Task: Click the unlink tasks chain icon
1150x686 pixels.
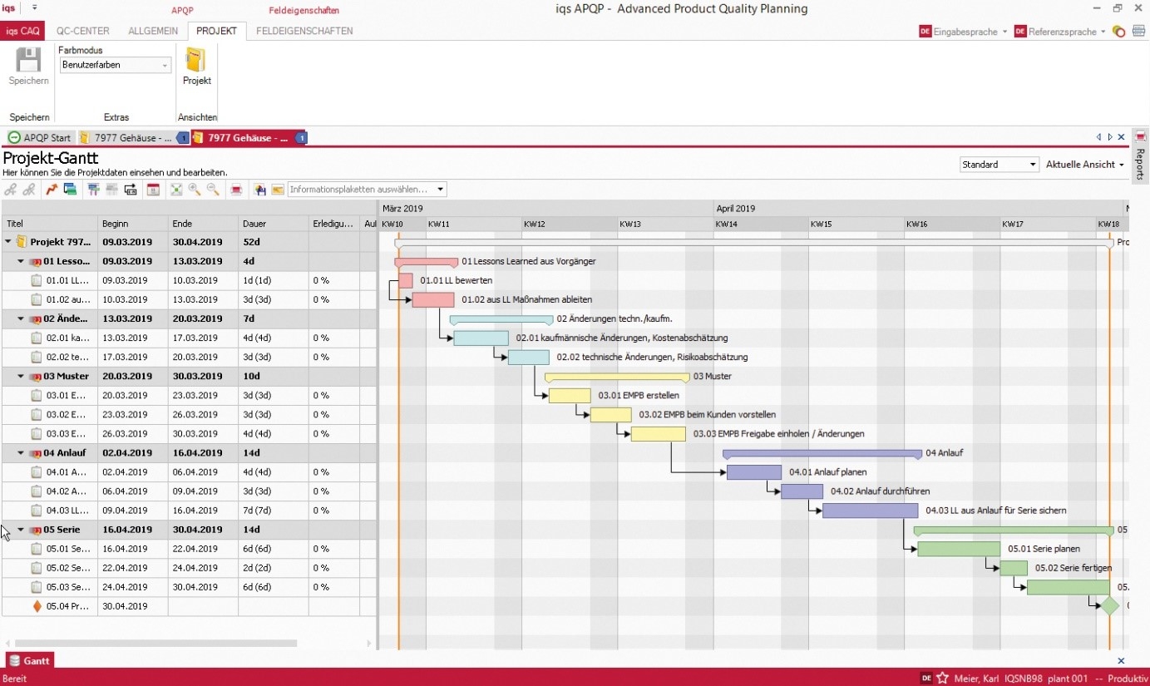Action: (x=28, y=190)
